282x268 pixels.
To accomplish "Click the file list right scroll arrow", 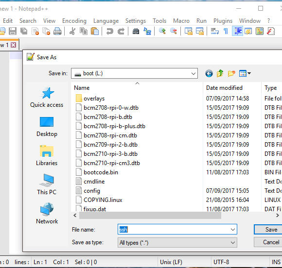I will pos(278,215).
